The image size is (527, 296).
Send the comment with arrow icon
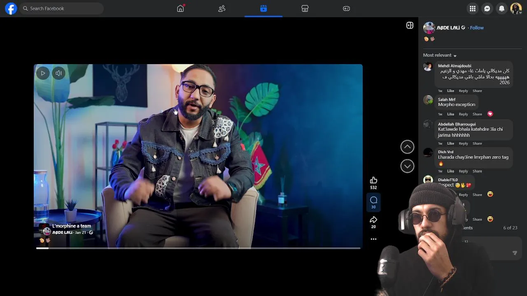pos(515,253)
